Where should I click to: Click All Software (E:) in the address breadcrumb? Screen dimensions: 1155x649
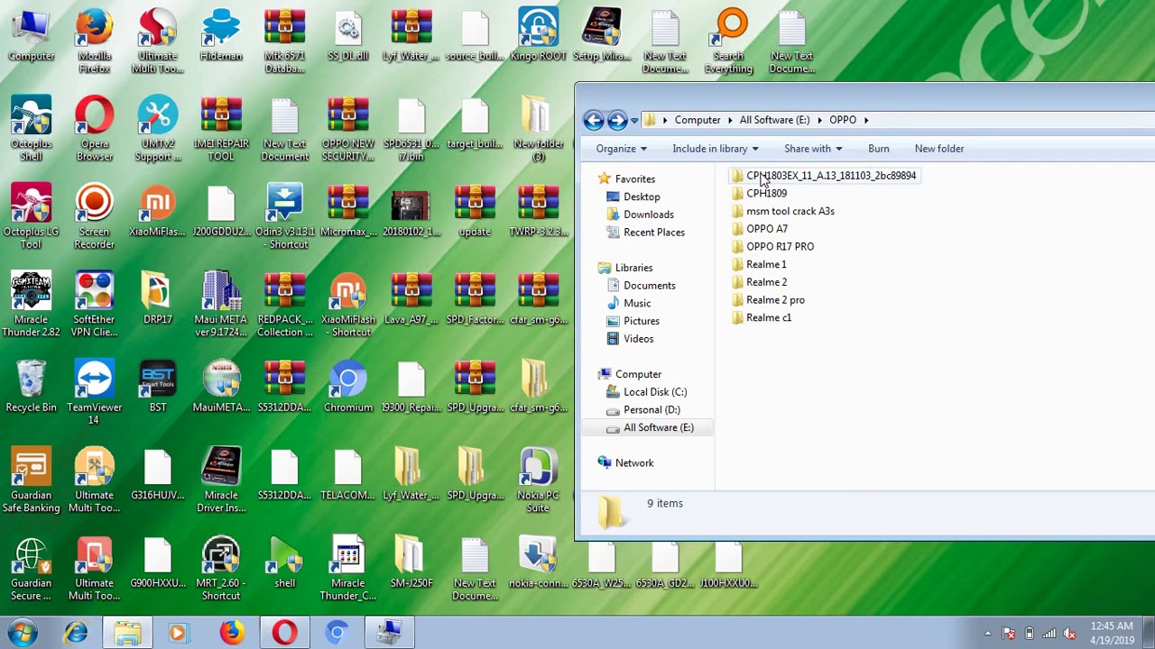coord(774,120)
